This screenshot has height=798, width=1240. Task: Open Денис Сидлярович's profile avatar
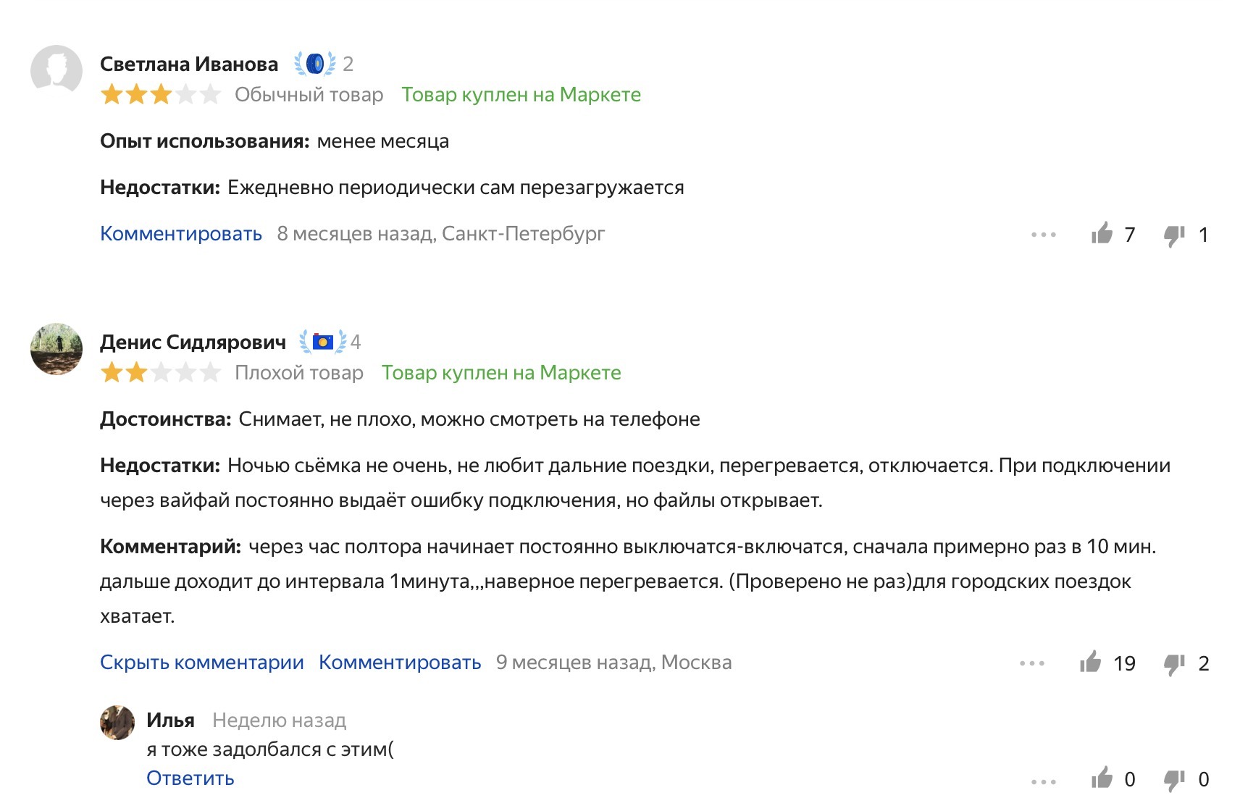(56, 349)
